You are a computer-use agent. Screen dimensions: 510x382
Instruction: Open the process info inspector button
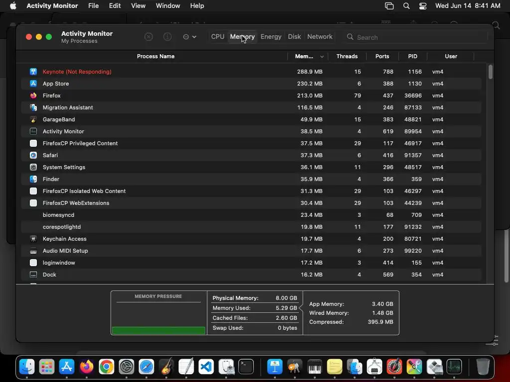[x=167, y=37]
